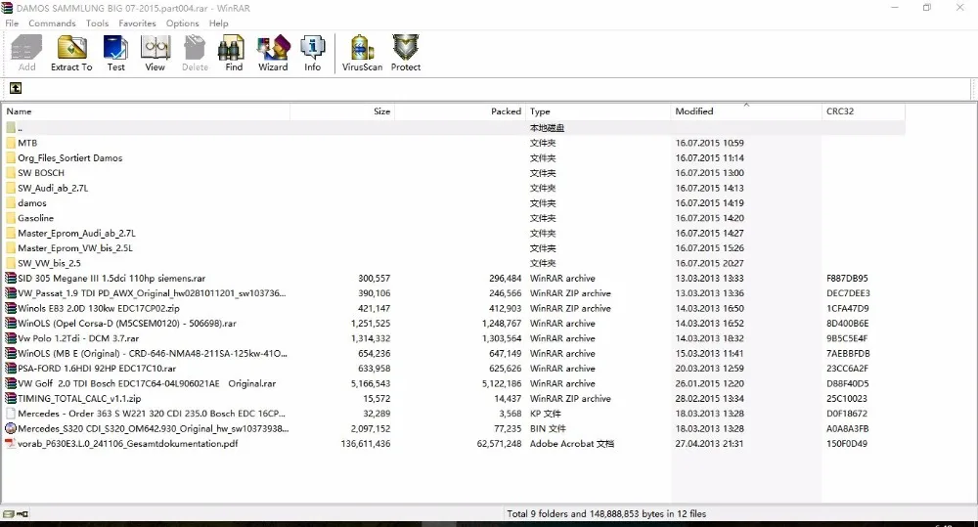
Task: Sort list by Name column header
Action: (146, 111)
